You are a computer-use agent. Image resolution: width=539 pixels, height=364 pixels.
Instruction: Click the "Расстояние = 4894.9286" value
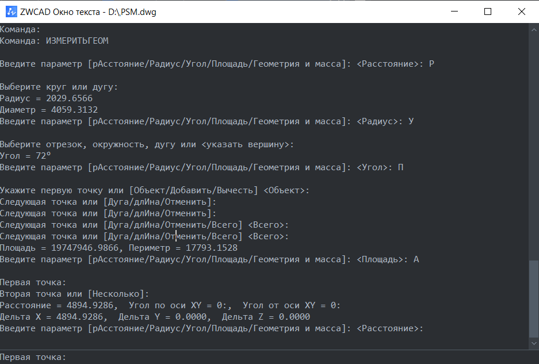point(59,305)
